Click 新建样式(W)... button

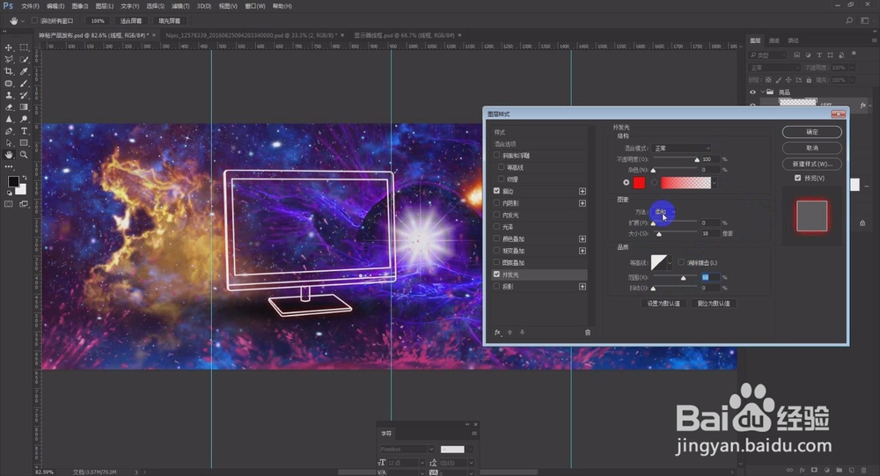[811, 164]
